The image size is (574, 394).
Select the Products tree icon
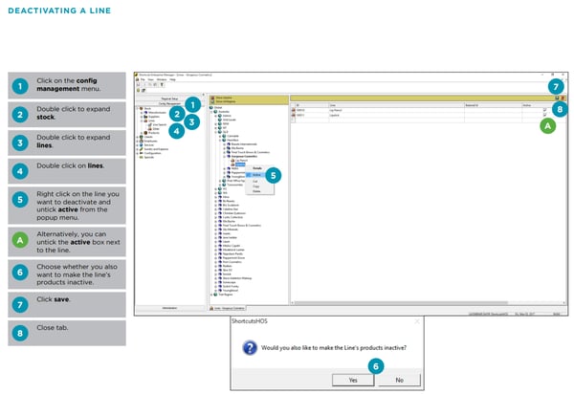click(x=145, y=133)
